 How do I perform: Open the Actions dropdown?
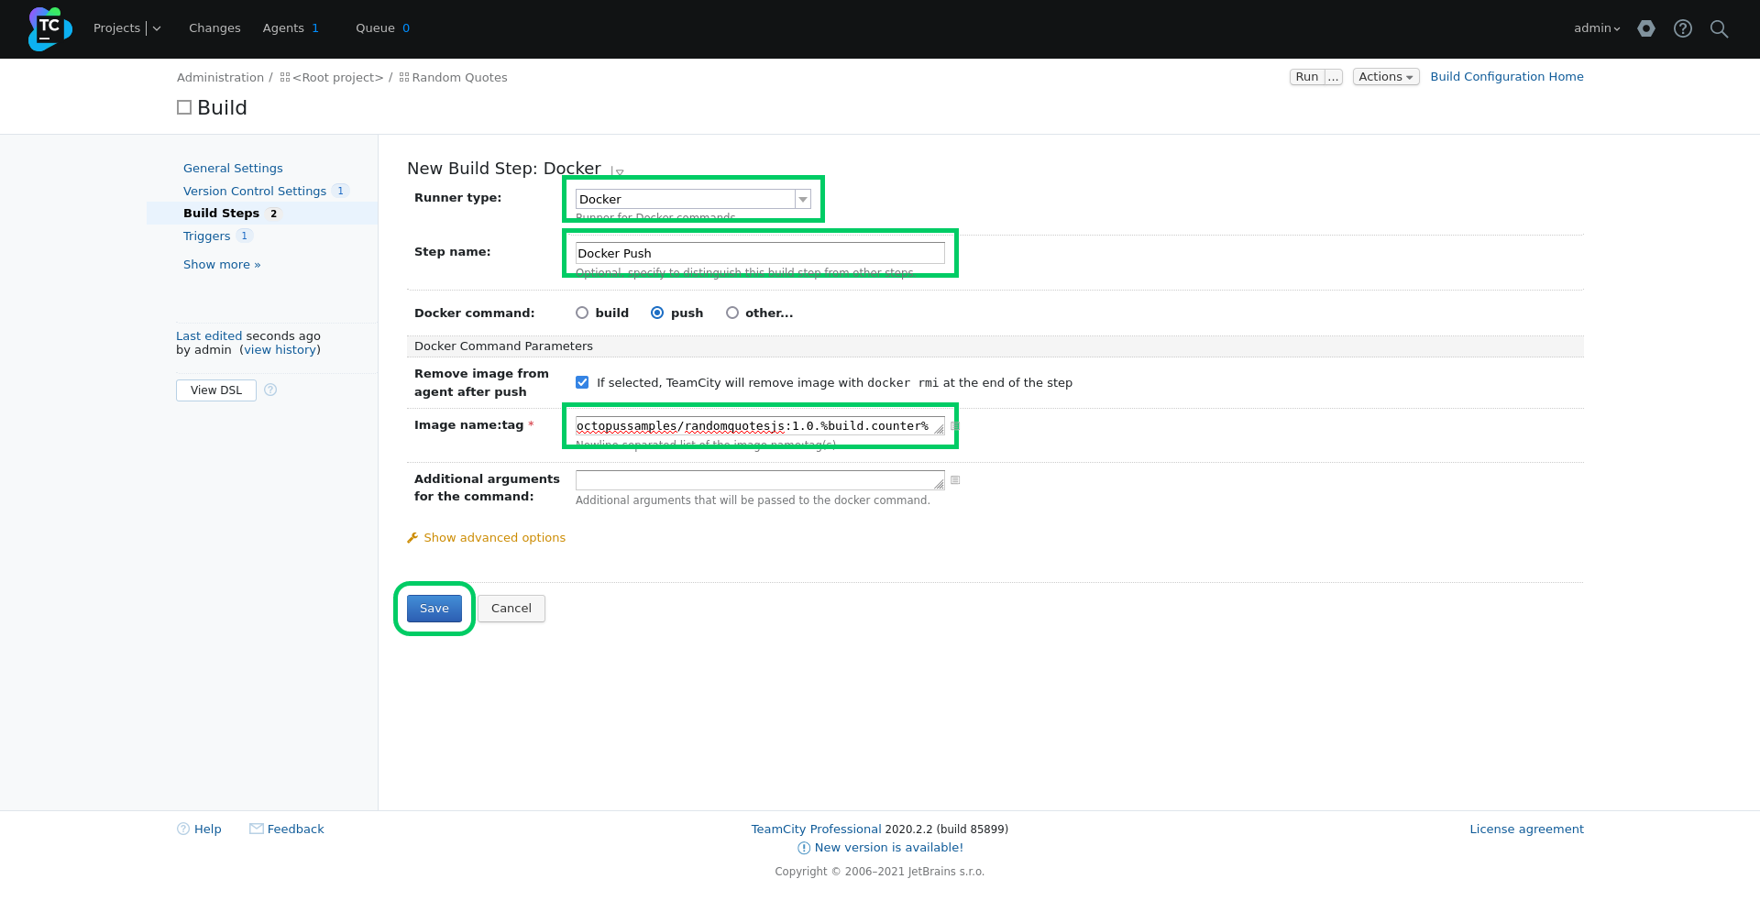[x=1386, y=77]
